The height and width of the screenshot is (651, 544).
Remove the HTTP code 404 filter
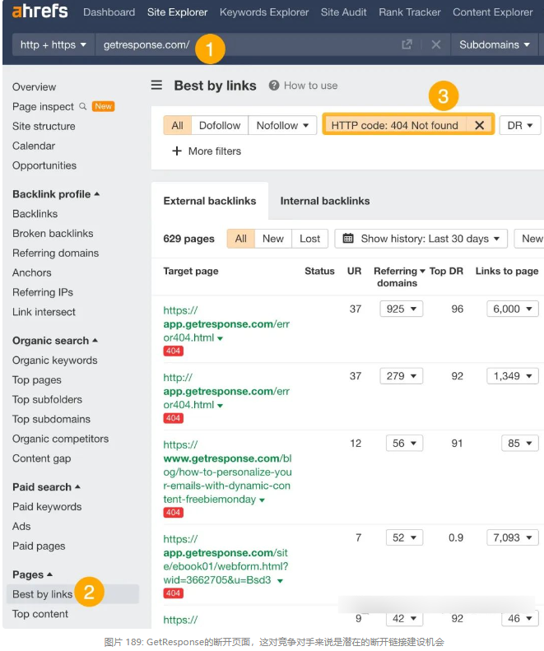tap(479, 125)
